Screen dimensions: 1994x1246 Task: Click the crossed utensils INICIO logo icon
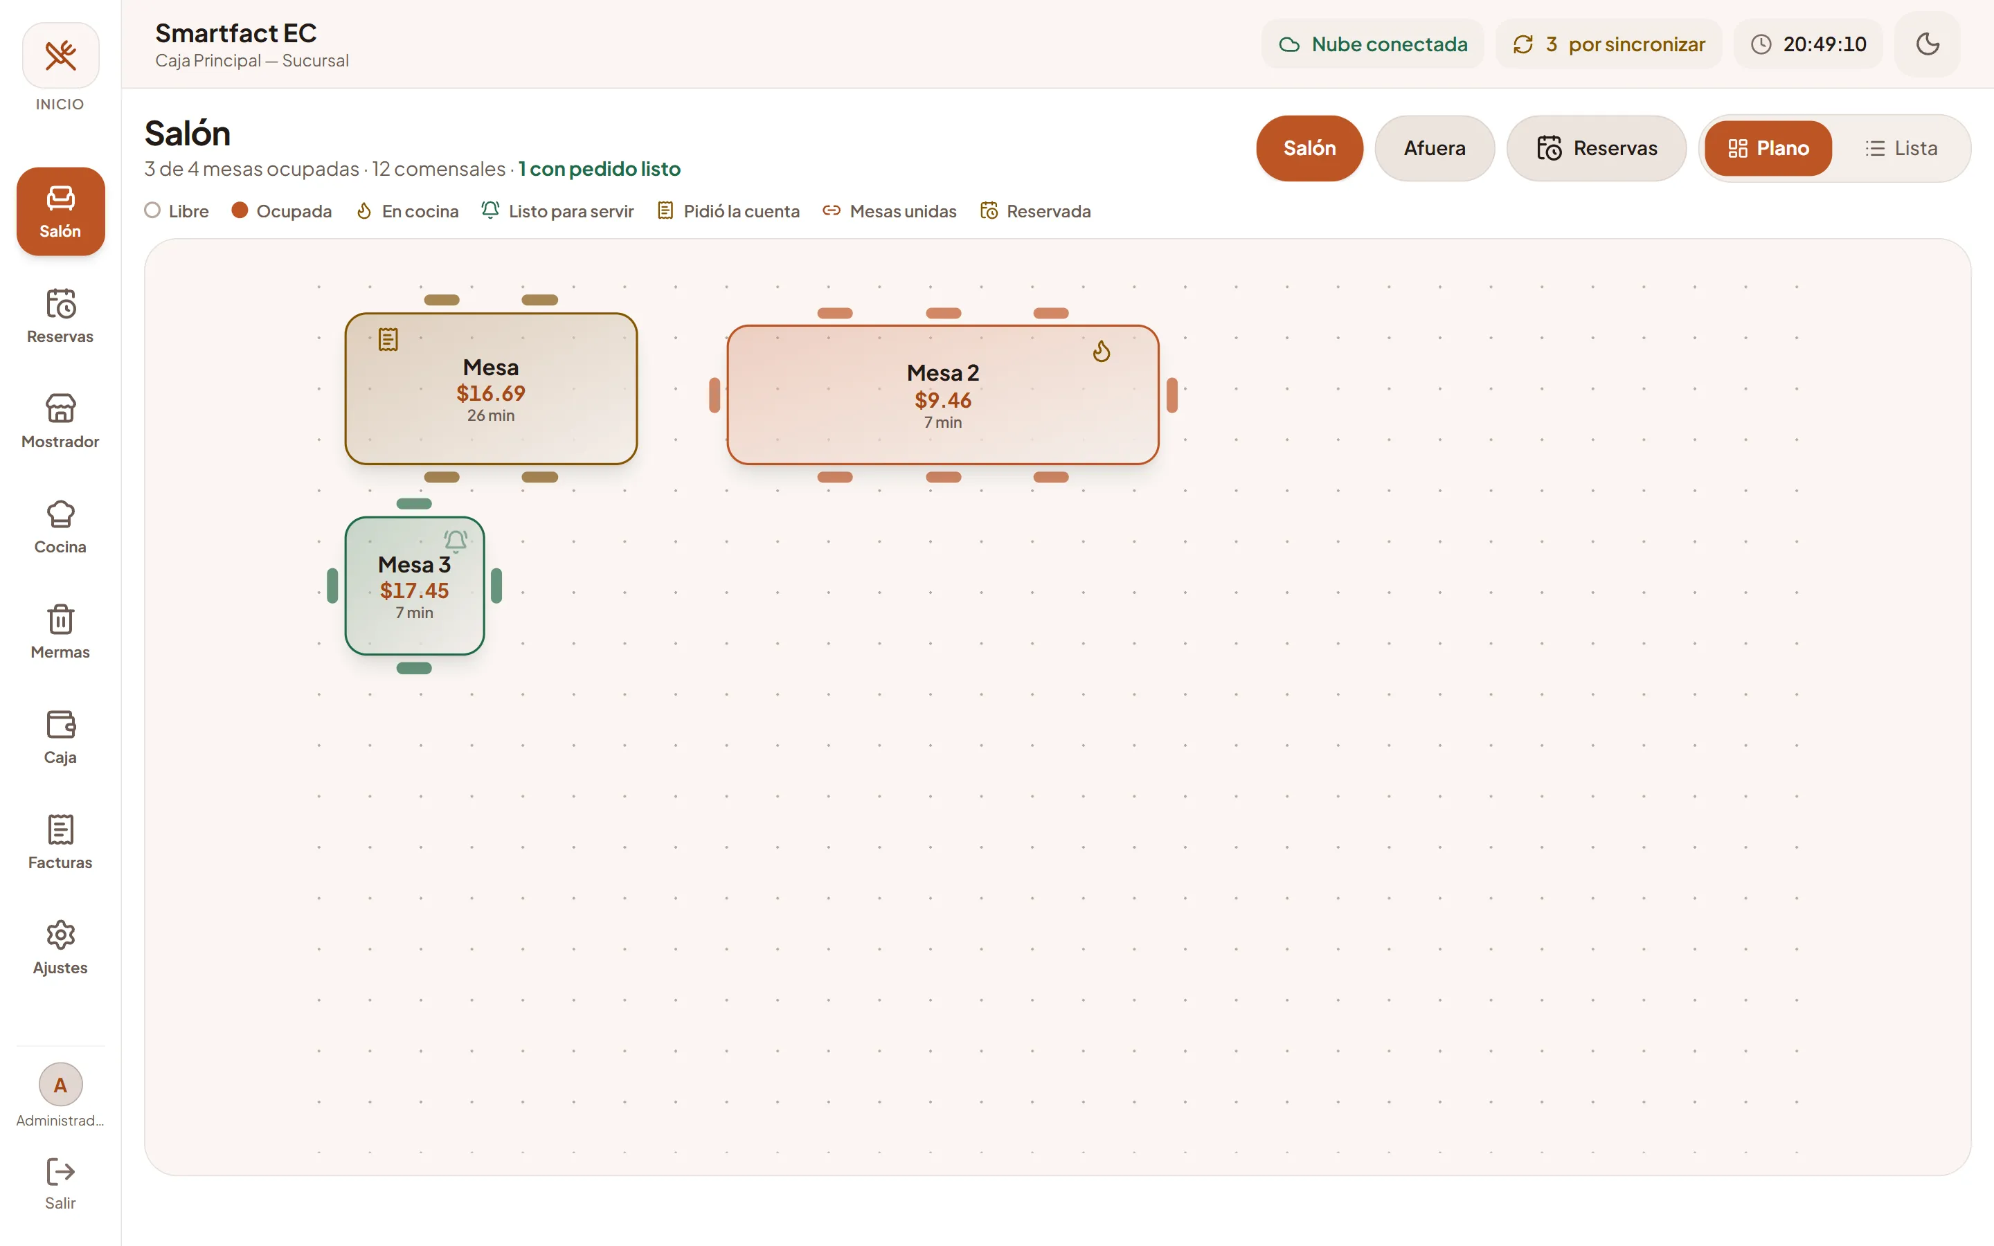click(x=60, y=55)
